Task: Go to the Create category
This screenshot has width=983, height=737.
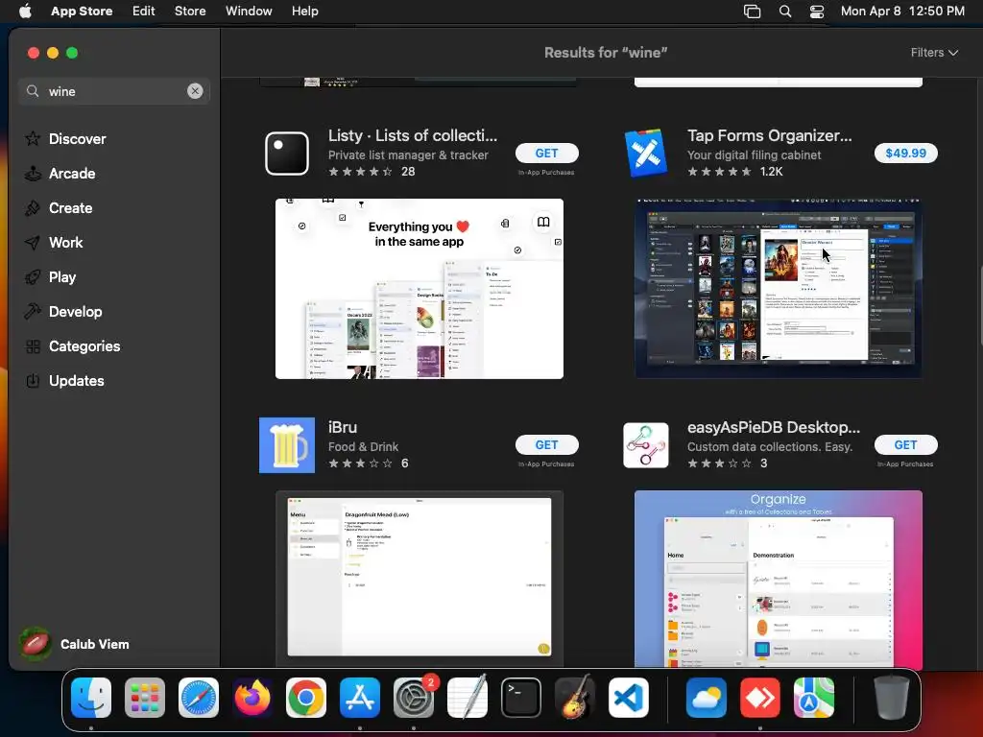Action: coord(59,207)
